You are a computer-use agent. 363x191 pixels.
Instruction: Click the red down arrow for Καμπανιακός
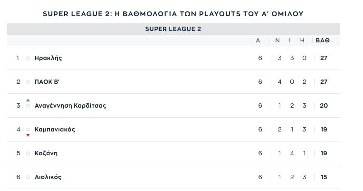click(28, 135)
